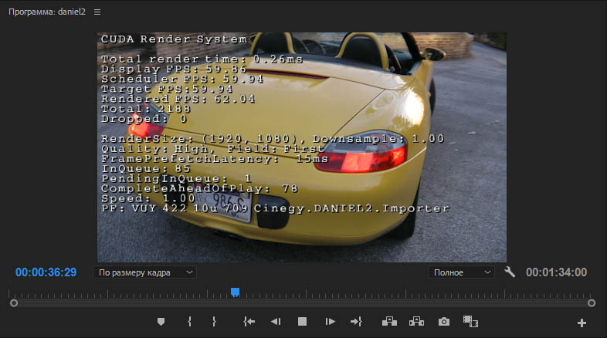Export frame with camera icon
The image size is (607, 338).
[444, 321]
